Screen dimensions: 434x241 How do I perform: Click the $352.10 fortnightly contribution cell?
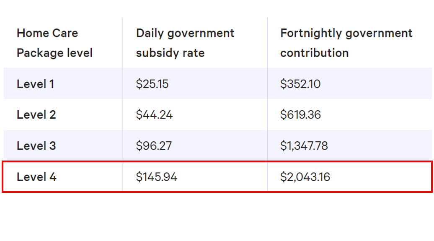click(x=300, y=84)
